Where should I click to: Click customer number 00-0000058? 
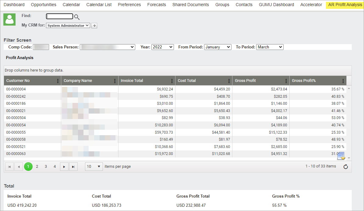[16, 139]
